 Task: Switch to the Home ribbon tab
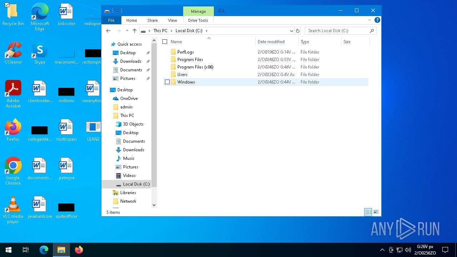[x=131, y=20]
